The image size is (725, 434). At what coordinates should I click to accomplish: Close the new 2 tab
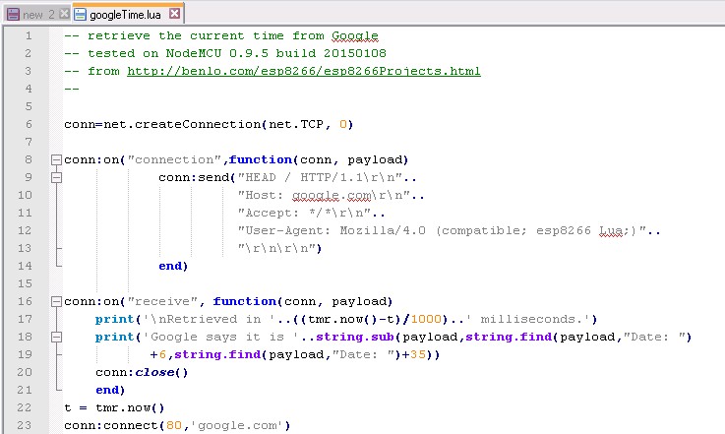pyautogui.click(x=64, y=15)
